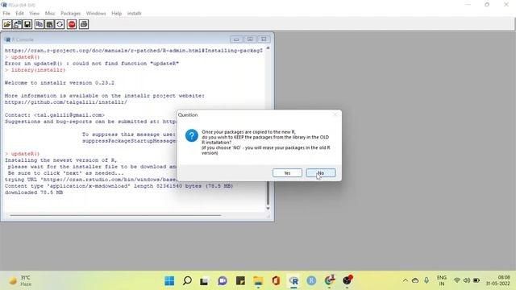
Task: Click the R Console horizontal scrollbar
Action: coord(115,215)
